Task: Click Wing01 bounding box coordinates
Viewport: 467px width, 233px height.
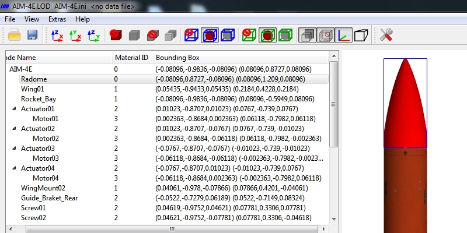Action: pos(227,89)
